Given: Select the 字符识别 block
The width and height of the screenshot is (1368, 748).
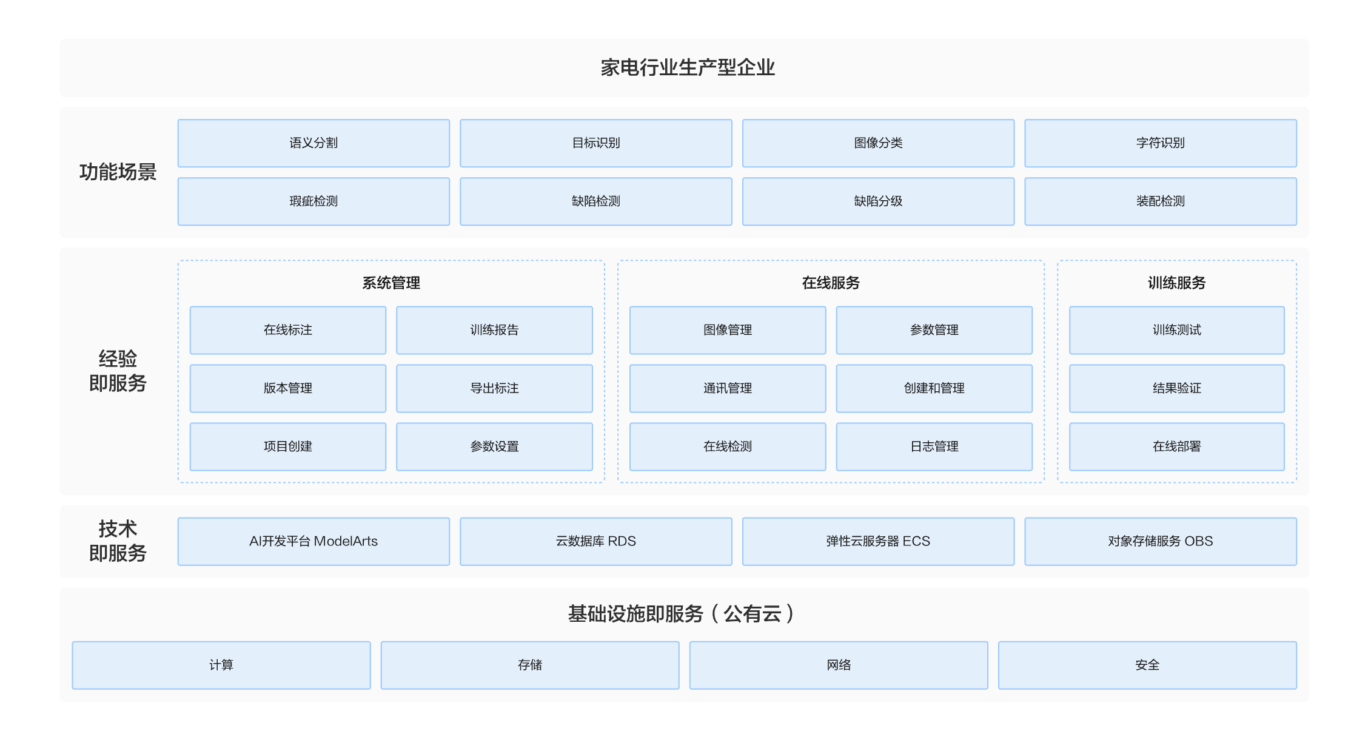Looking at the screenshot, I should [1160, 143].
